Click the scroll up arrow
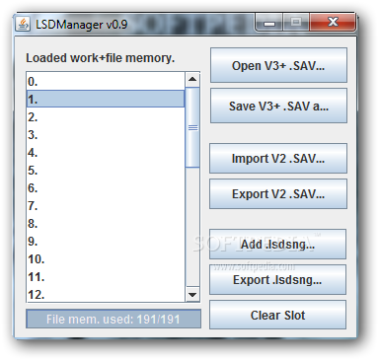Viewport: 379px width, 360px height. tap(192, 79)
